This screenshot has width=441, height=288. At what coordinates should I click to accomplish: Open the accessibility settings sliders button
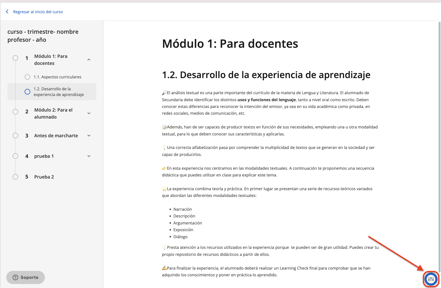pos(431,279)
